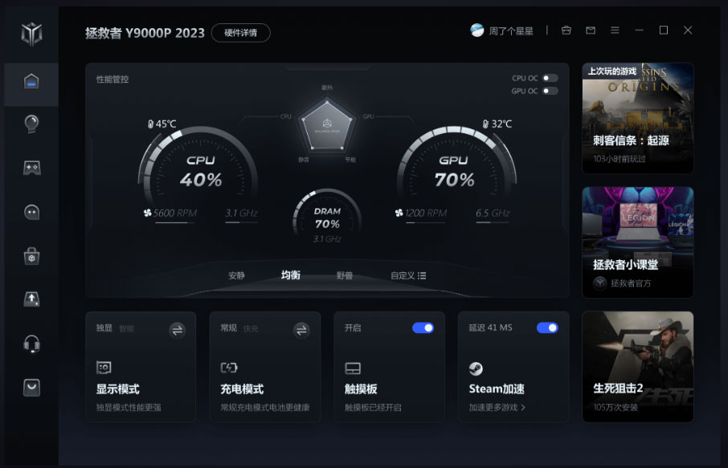Click the 显示模式 monitor icon
This screenshot has width=728, height=468.
(x=104, y=368)
